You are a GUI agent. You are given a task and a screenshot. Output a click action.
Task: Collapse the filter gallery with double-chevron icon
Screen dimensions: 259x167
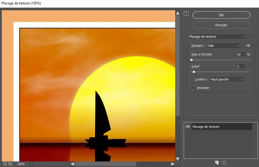(x=186, y=13)
